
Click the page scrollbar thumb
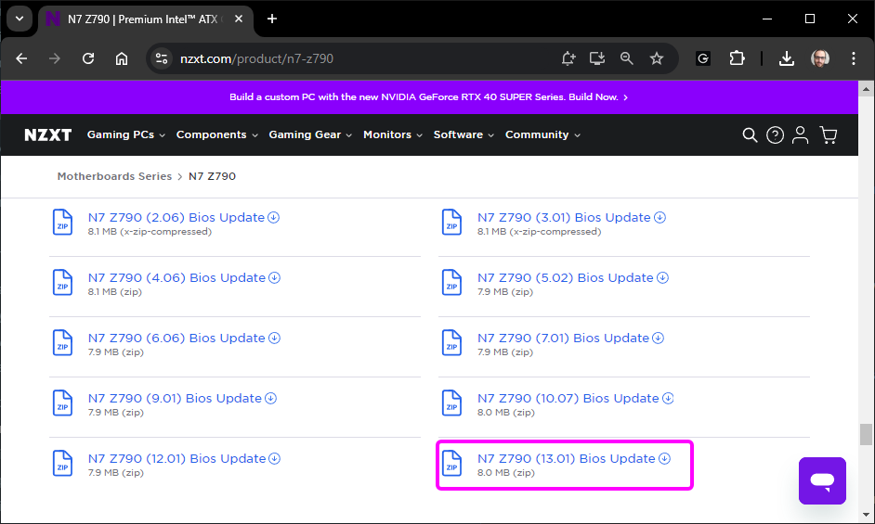point(866,435)
